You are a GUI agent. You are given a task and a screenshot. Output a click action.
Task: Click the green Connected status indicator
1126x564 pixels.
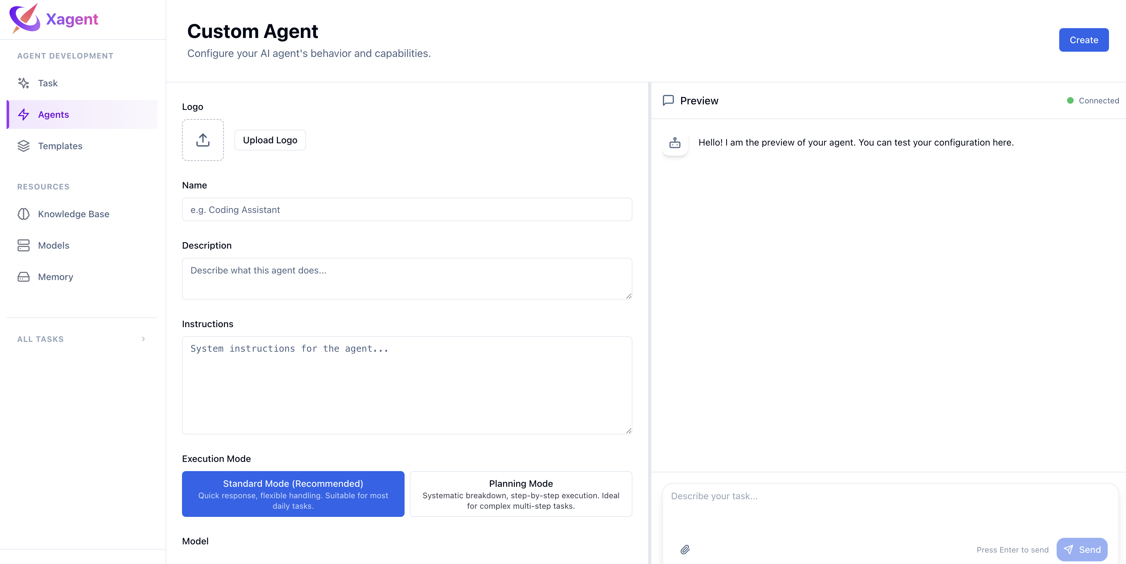pyautogui.click(x=1070, y=100)
